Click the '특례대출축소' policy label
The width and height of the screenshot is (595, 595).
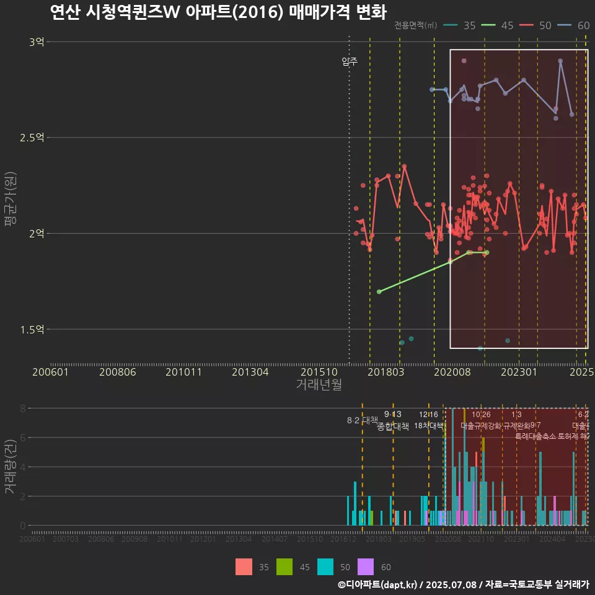pyautogui.click(x=535, y=436)
